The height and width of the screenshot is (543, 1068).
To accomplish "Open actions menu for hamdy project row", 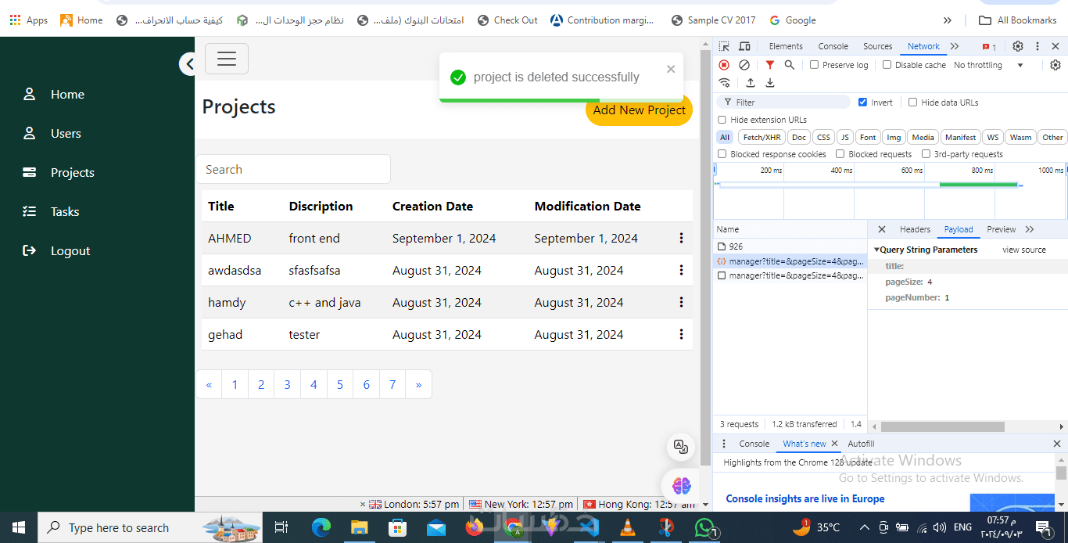I will click(681, 302).
